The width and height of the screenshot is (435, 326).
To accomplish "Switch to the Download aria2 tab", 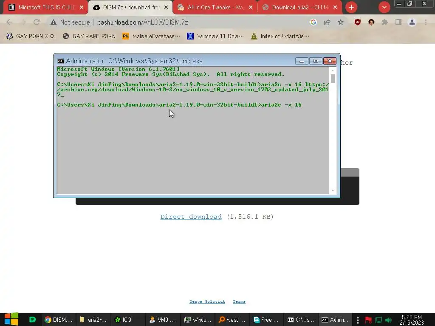I will (x=299, y=7).
